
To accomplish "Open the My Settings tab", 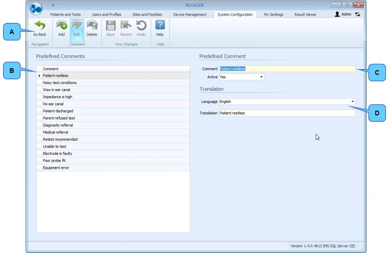I will tap(274, 14).
